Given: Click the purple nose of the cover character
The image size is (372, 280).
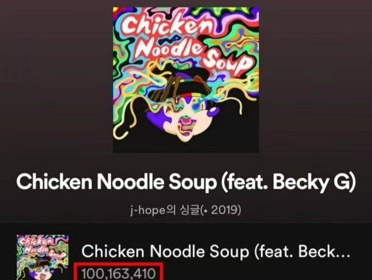Looking at the screenshot, I should click(x=212, y=111).
